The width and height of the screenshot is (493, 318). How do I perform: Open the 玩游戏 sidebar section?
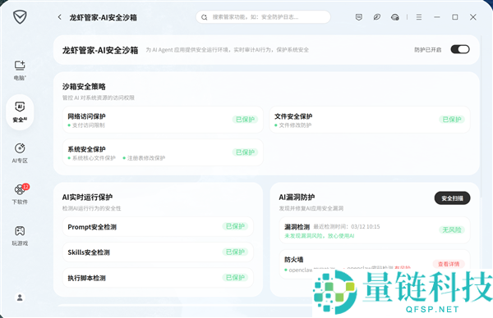pos(20,235)
